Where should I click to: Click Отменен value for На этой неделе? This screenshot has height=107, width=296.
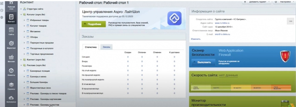(157, 70)
